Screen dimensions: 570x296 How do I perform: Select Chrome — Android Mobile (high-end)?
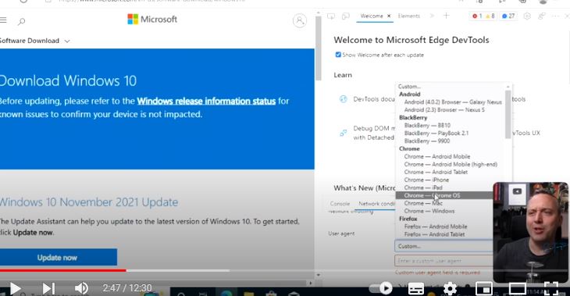click(451, 164)
